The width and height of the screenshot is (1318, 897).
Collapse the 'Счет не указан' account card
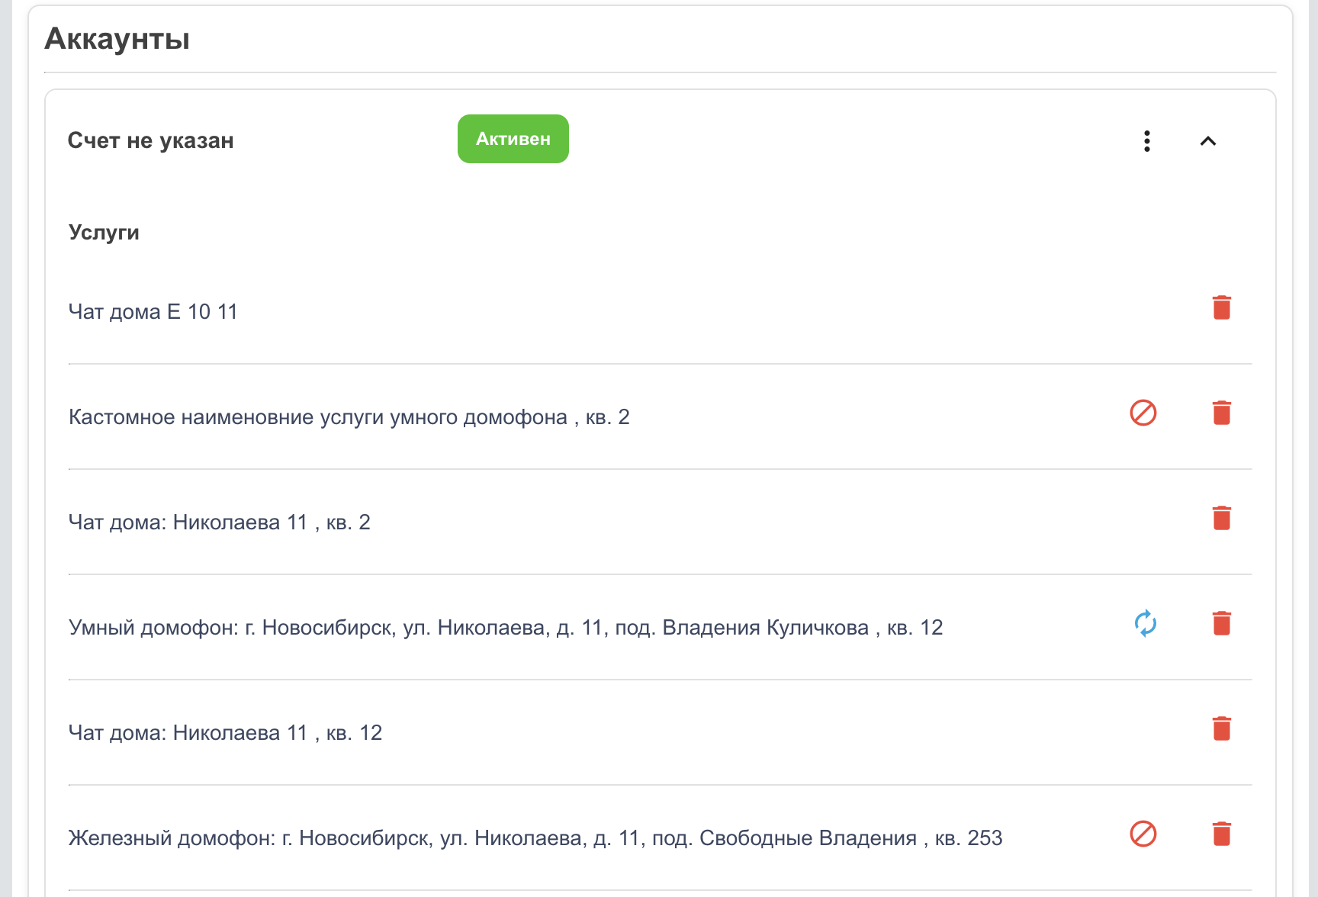[1207, 141]
